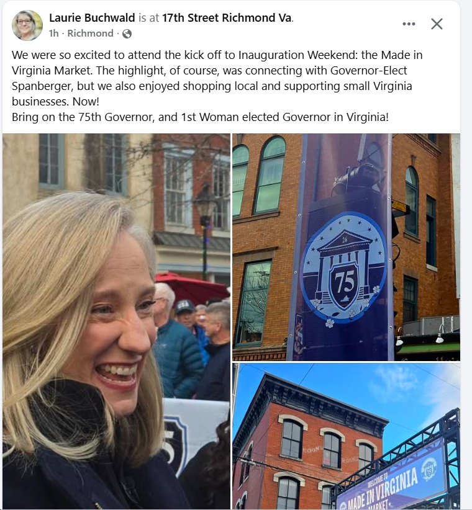Click the 'Bring on the 75th Governor' line
Viewport: 472px width, 510px height.
point(200,117)
